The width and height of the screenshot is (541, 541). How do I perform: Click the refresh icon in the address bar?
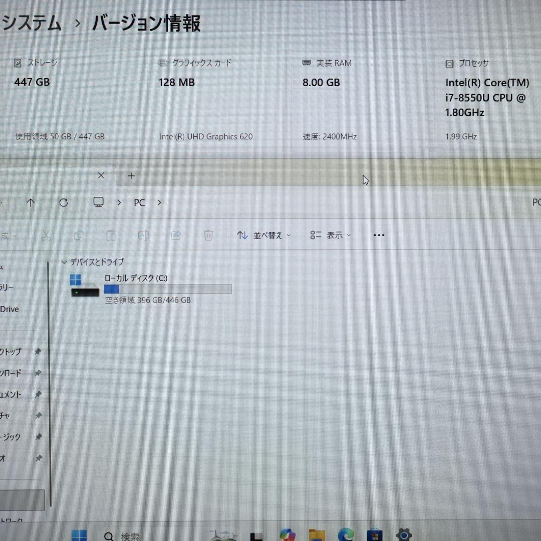pyautogui.click(x=64, y=202)
